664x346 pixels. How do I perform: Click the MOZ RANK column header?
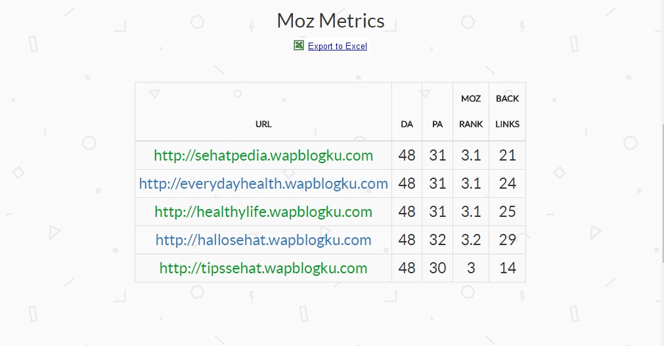tap(471, 111)
